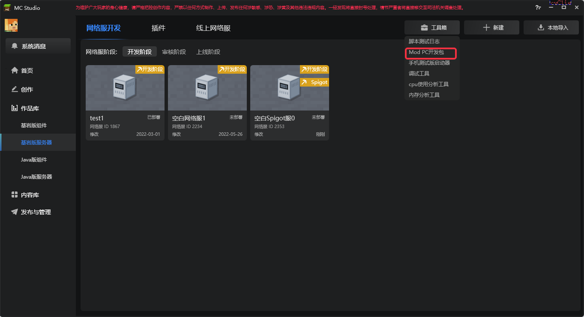This screenshot has width=584, height=317.
Task: Select 脚本测试日志 from toolbox menu
Action: [x=424, y=42]
